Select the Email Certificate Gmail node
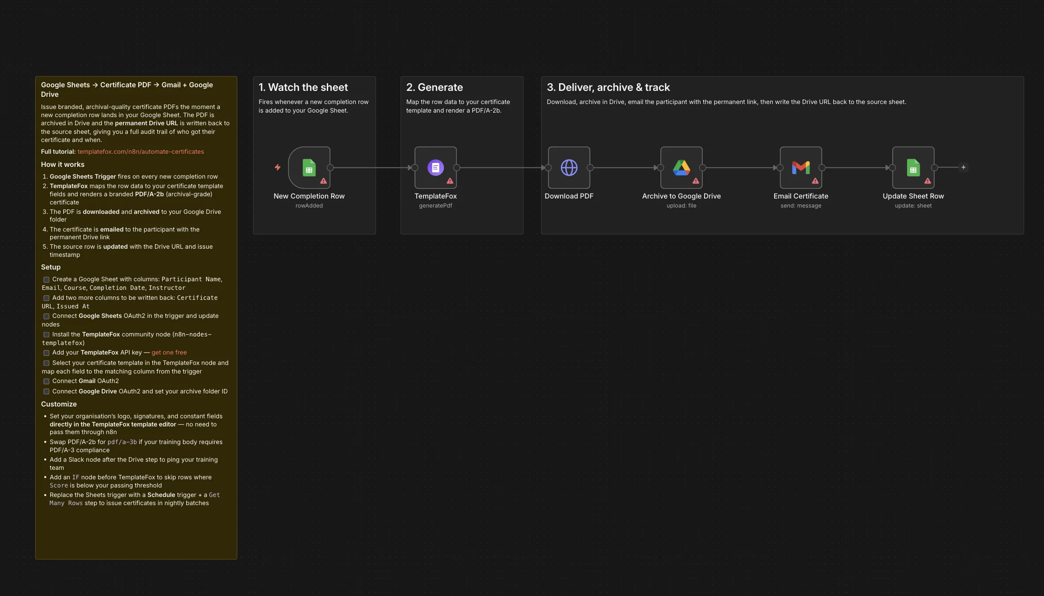Screen dimensions: 1044x596 click(801, 168)
